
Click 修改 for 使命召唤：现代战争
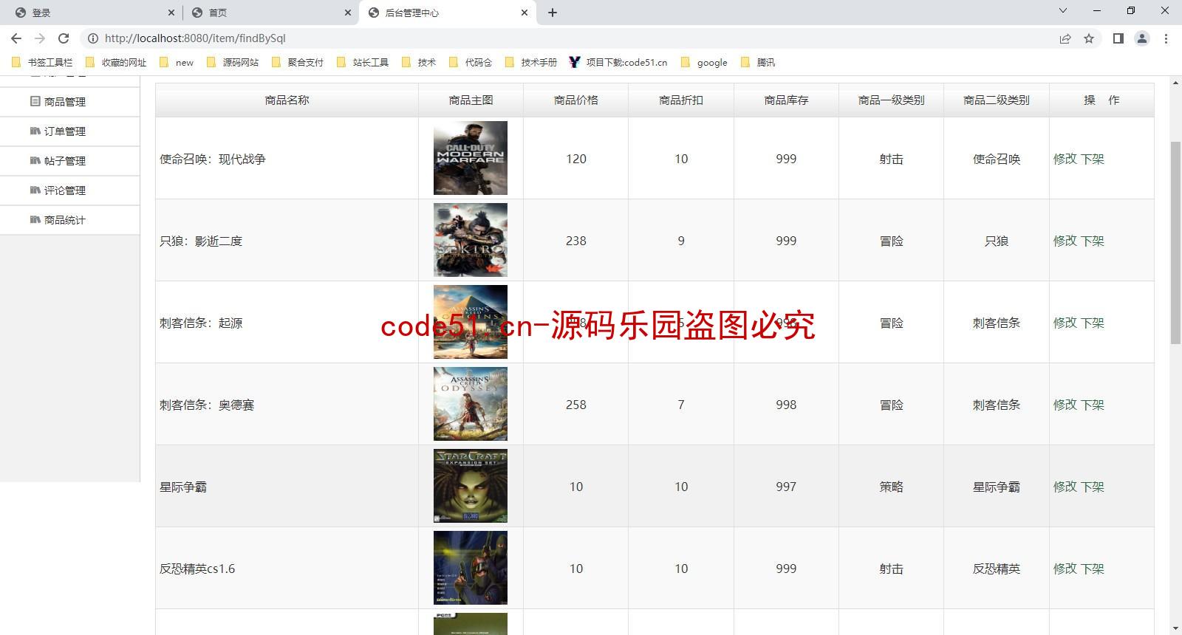[x=1065, y=159]
